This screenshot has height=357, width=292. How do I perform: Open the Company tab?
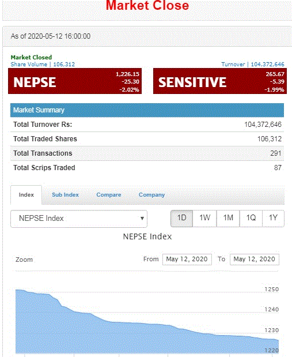coord(151,195)
